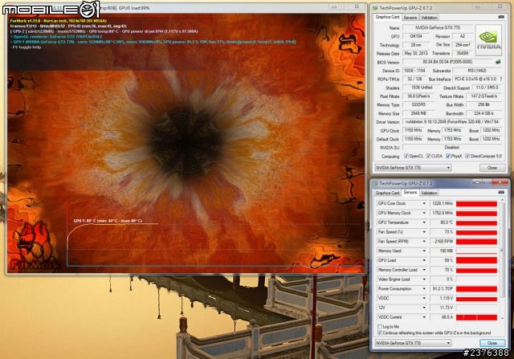Click scroll up arrow in Sensors list

coord(502,200)
